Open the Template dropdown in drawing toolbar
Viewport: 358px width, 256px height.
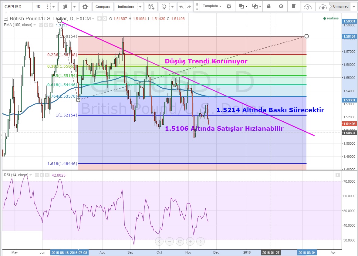click(212, 6)
